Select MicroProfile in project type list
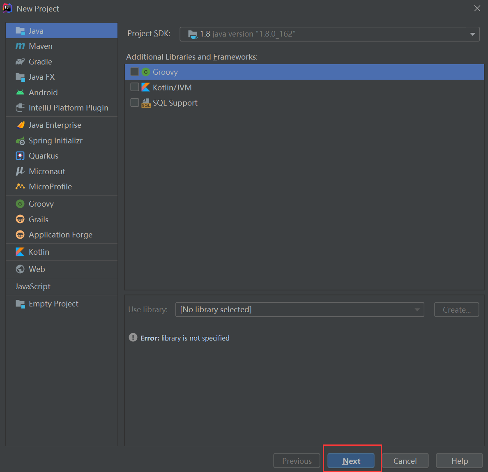 coord(62,186)
